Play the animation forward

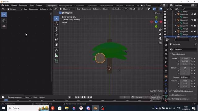(x=85, y=97)
